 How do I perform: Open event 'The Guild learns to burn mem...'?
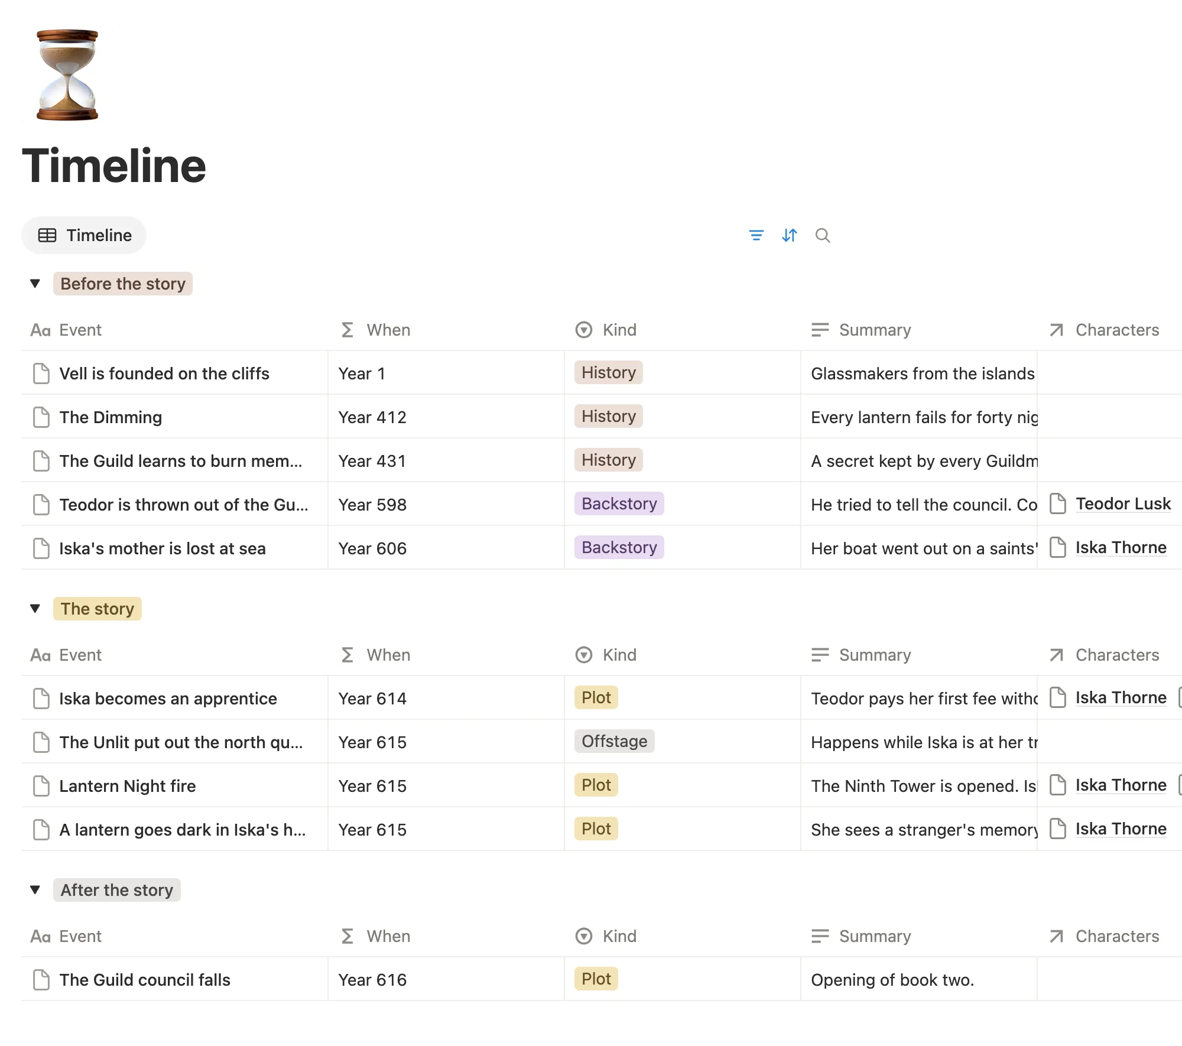181,461
